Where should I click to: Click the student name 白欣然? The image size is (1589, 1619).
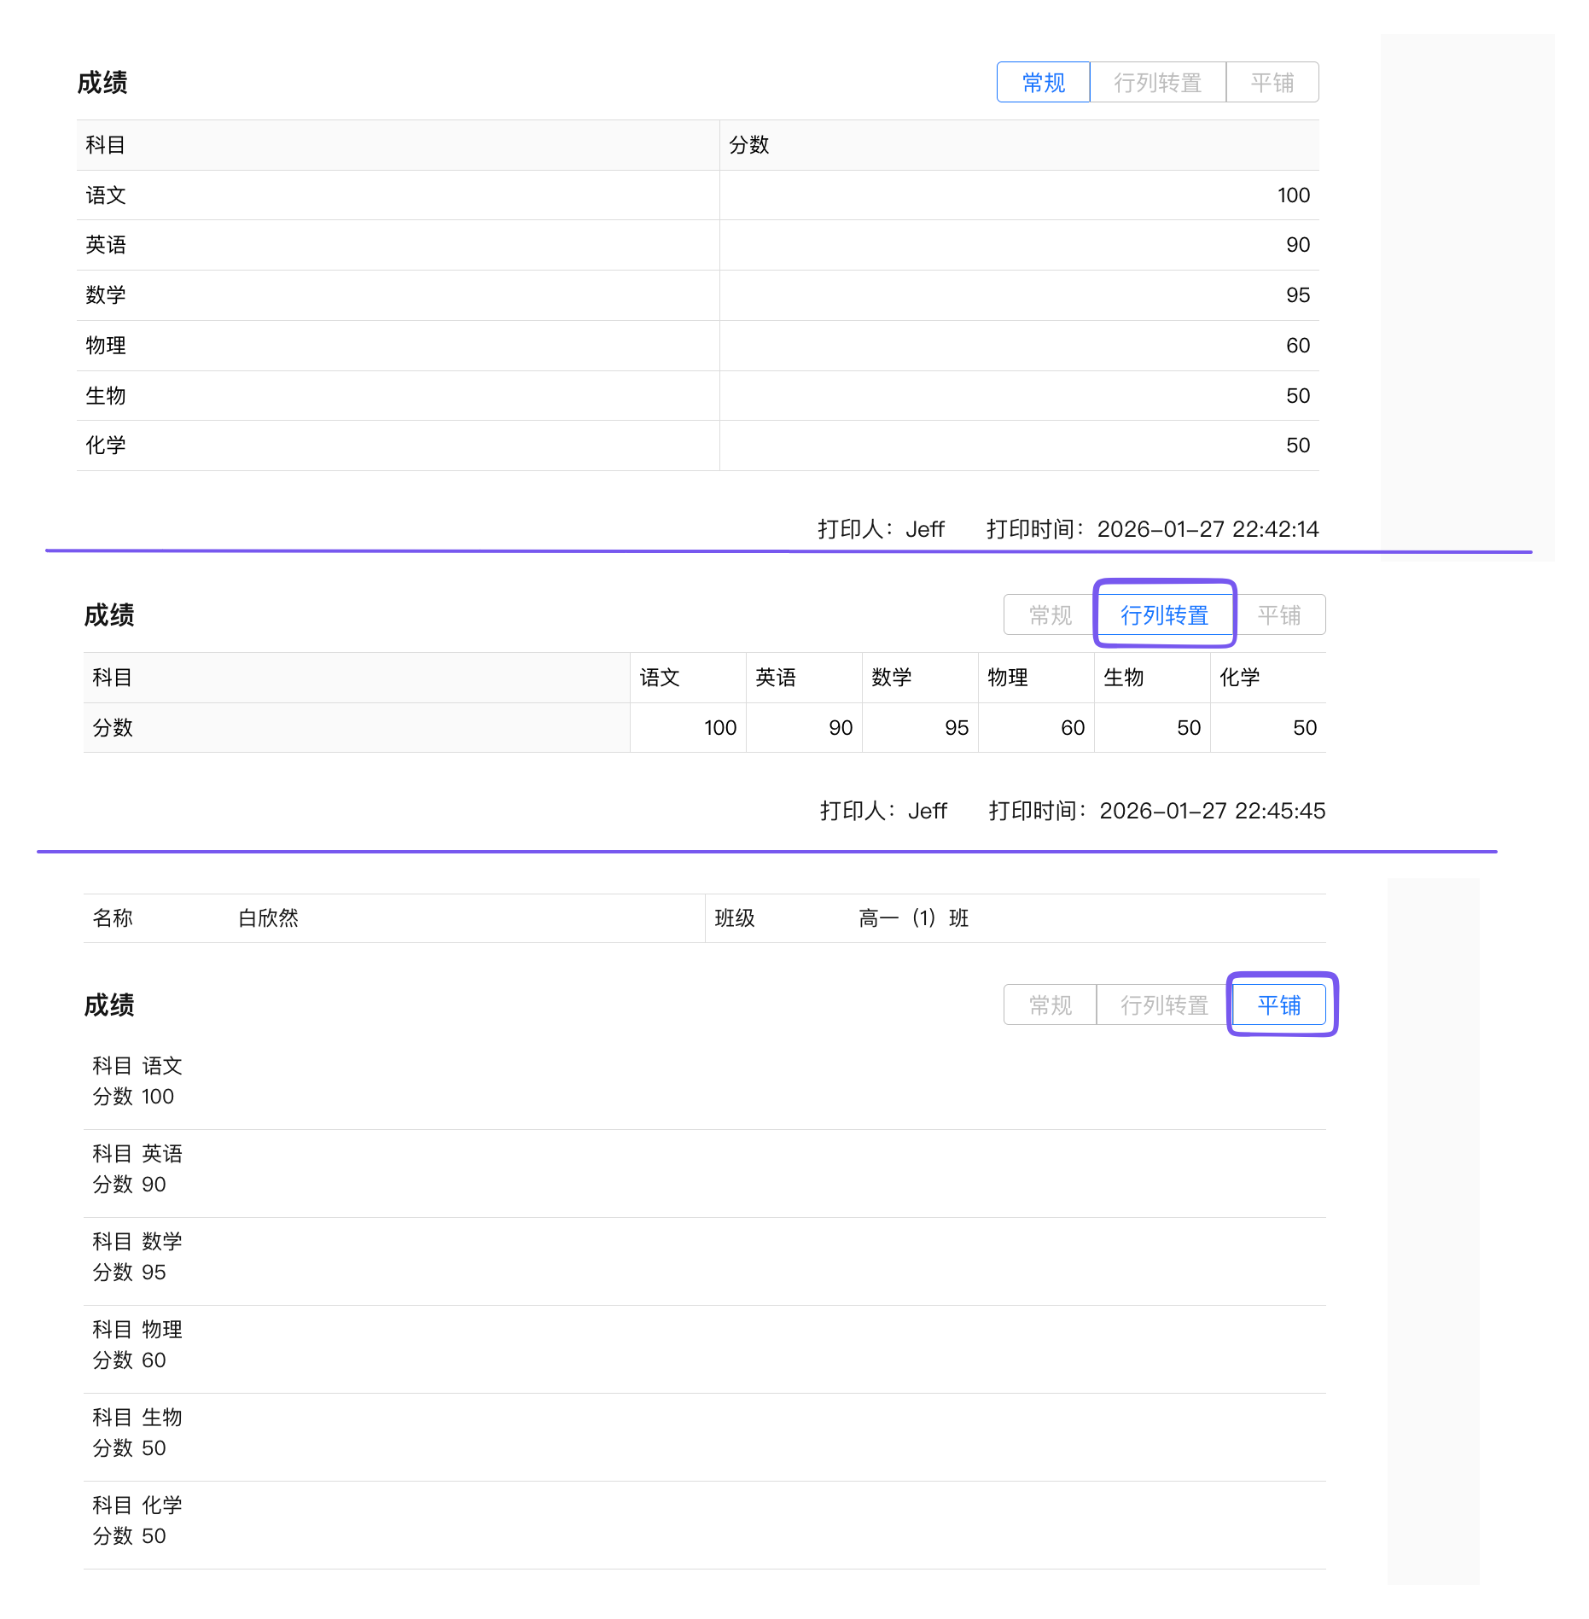pos(268,918)
